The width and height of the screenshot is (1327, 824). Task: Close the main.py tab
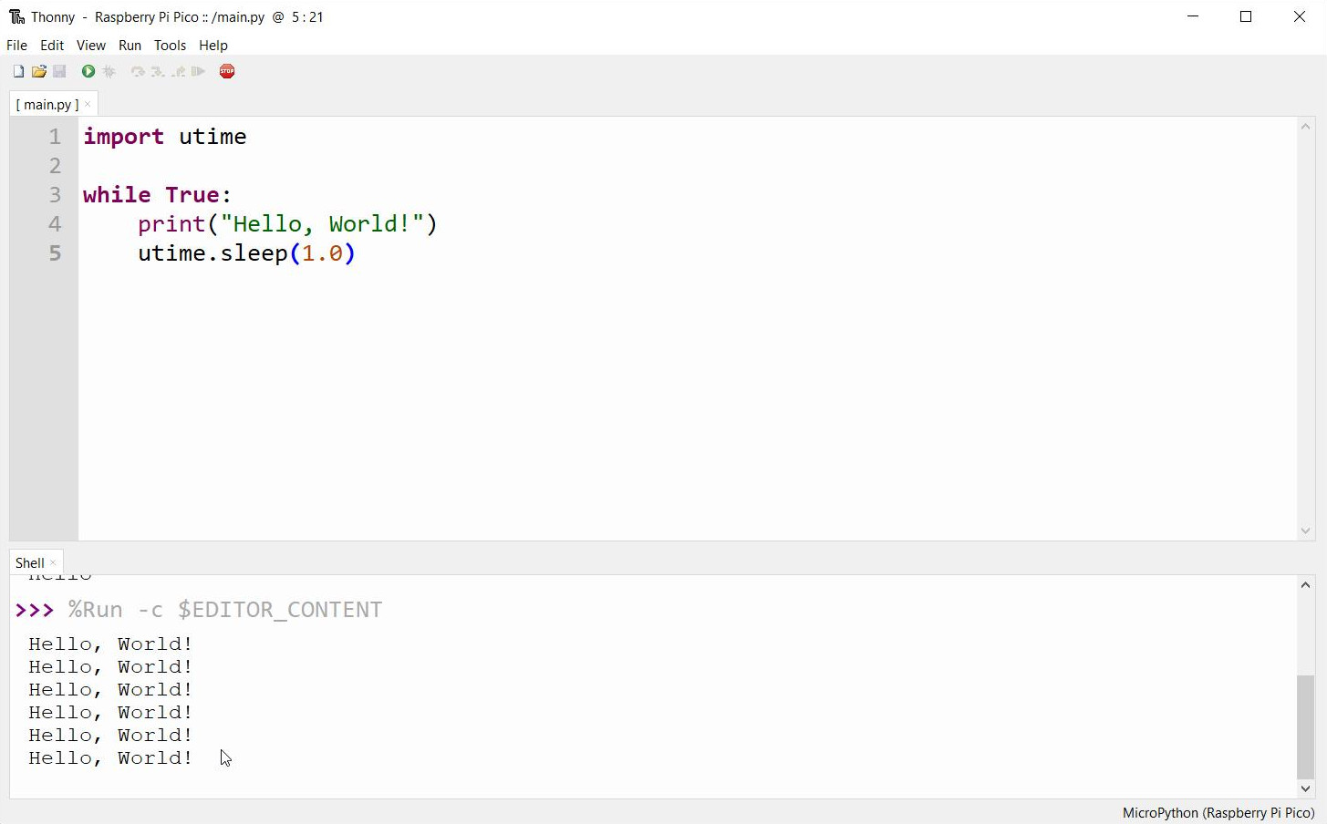point(88,105)
